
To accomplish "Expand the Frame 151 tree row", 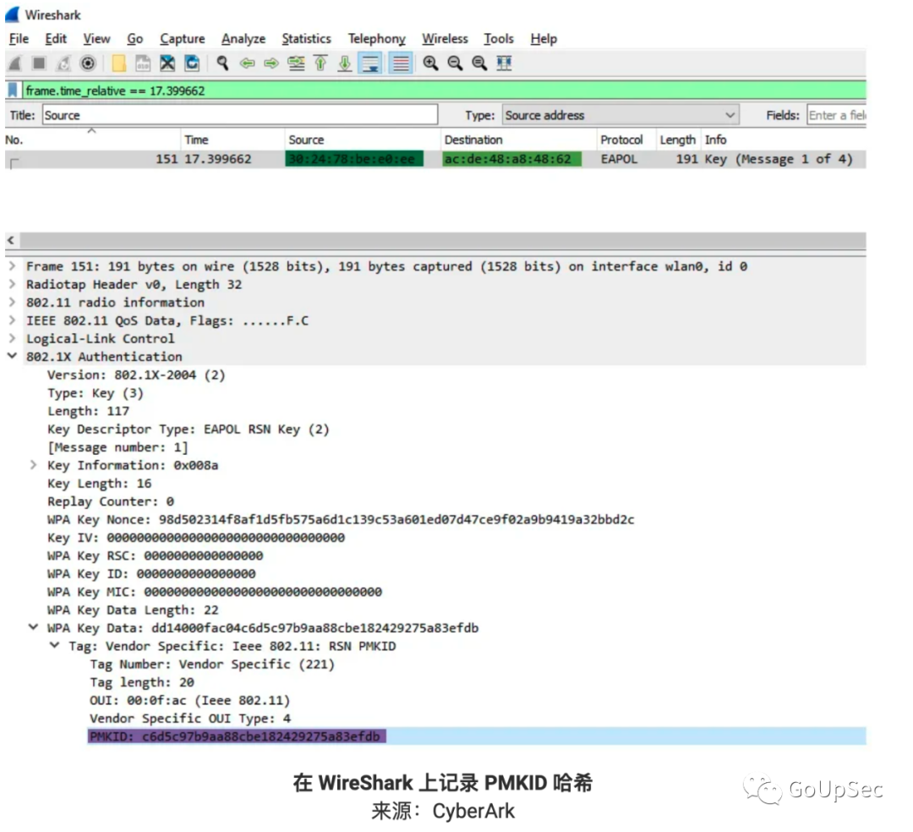I will click(x=12, y=266).
